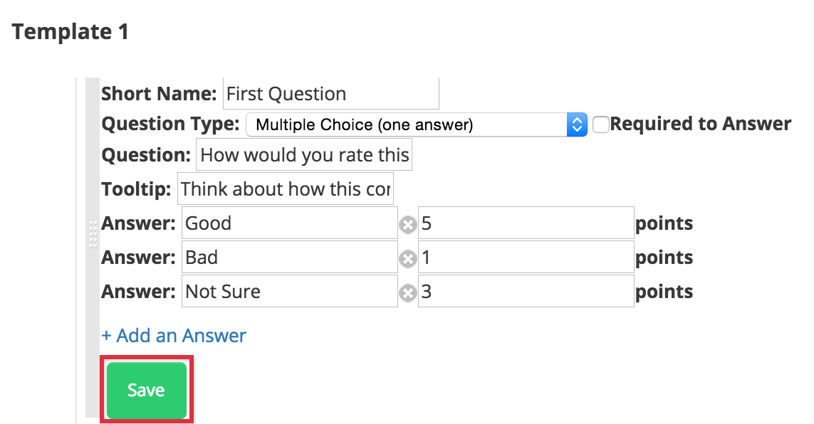Select the grey sidebar strip of the question

point(93,248)
